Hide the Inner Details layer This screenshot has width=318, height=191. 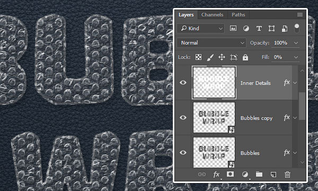pyautogui.click(x=183, y=82)
